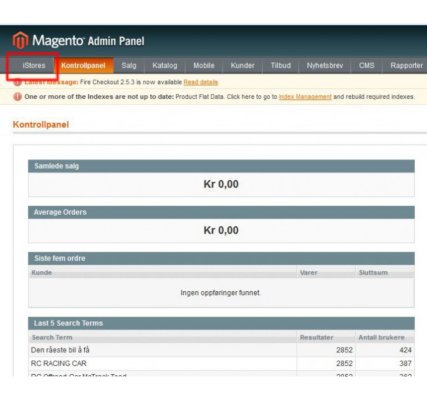The image size is (427, 400).
Task: Click the Antall brukere column header
Action: tap(385, 337)
